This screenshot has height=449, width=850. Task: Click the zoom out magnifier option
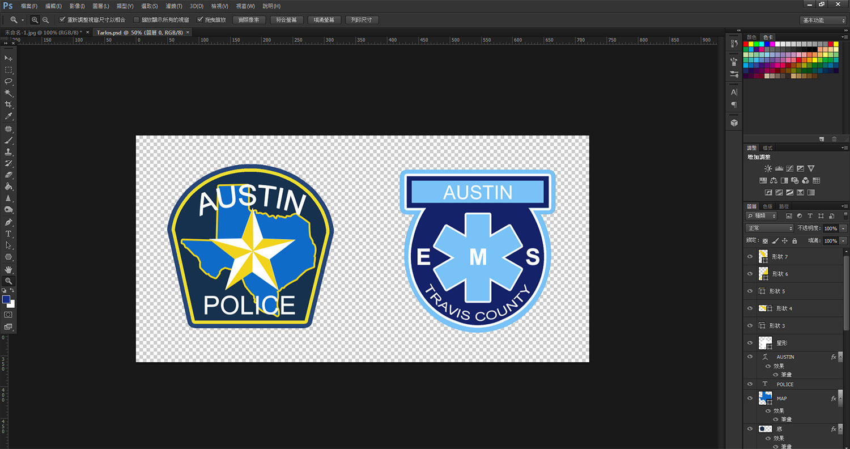45,20
